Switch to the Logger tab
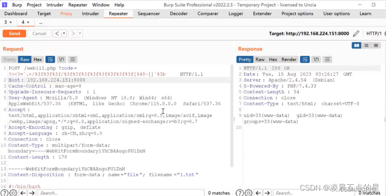Viewport: 386px width, 196px height. [236, 14]
